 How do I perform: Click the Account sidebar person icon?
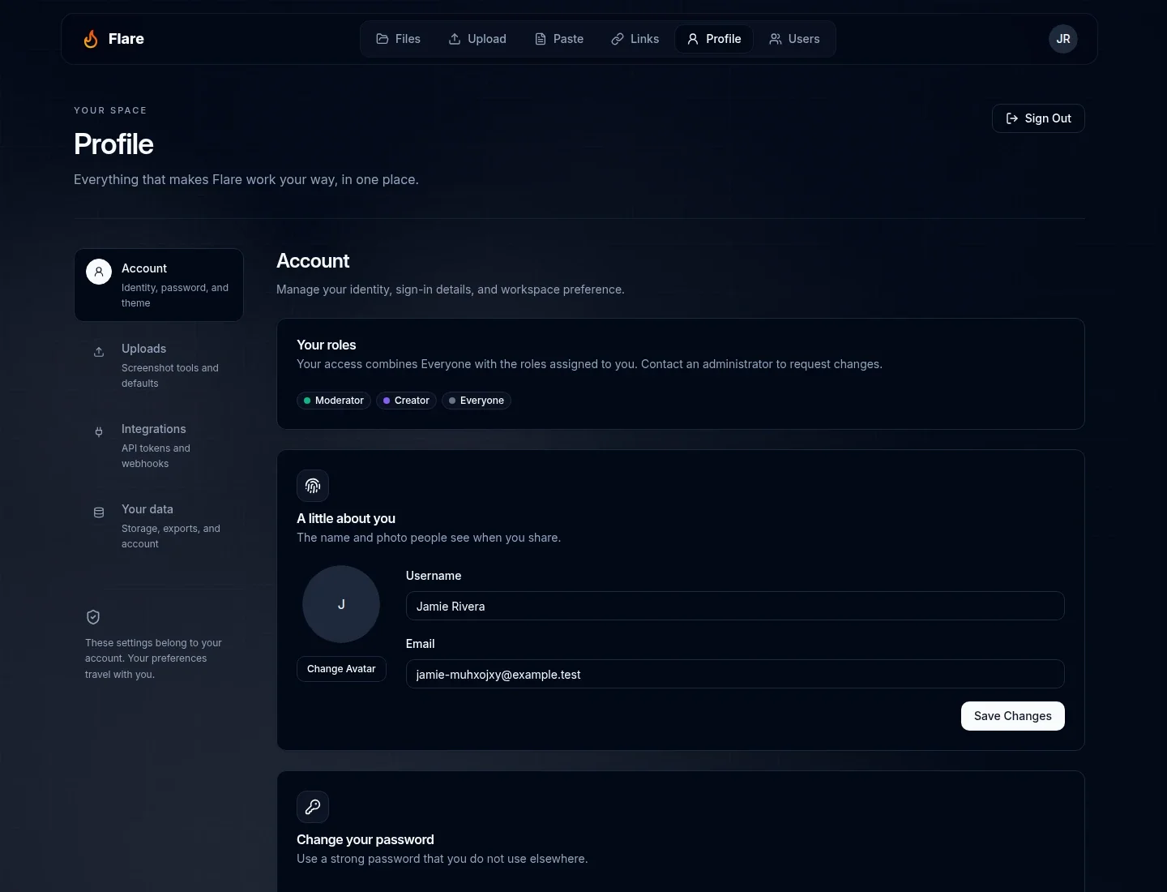click(x=99, y=272)
